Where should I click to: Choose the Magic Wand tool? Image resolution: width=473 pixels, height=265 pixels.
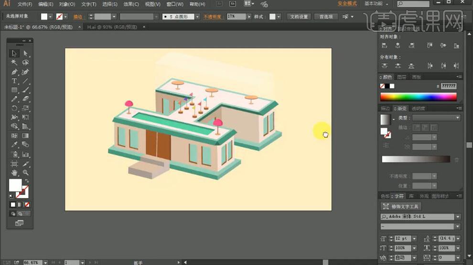(x=14, y=62)
